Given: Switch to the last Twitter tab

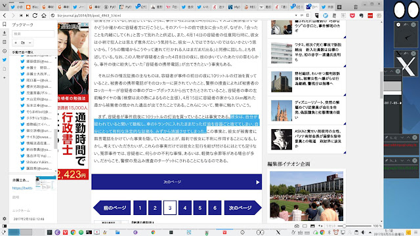Looking at the screenshot, I should tap(327, 7).
